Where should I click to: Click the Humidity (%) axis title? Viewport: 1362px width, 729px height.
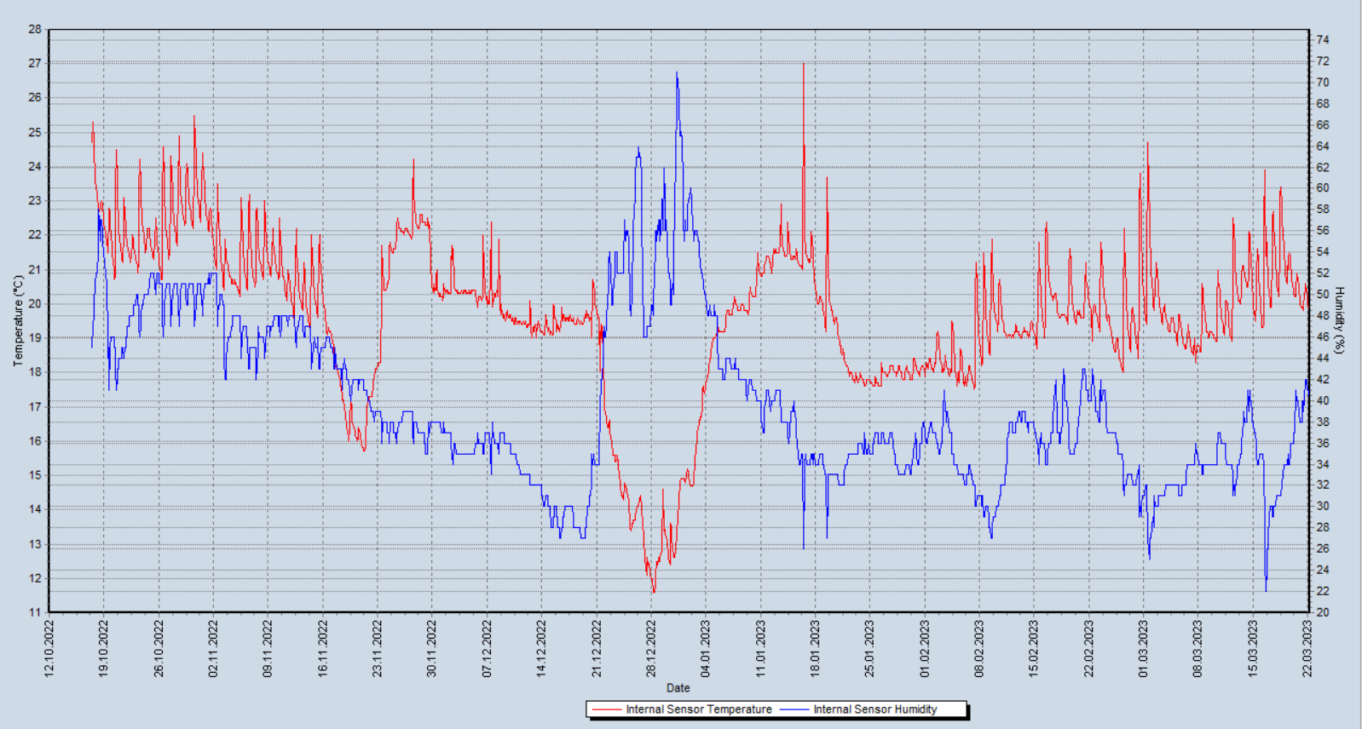point(1340,320)
